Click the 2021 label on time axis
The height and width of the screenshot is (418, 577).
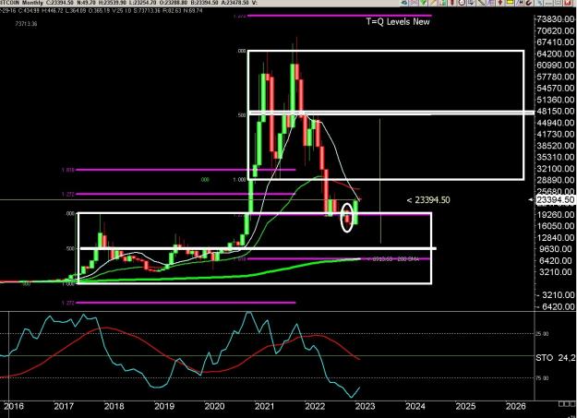tap(265, 406)
